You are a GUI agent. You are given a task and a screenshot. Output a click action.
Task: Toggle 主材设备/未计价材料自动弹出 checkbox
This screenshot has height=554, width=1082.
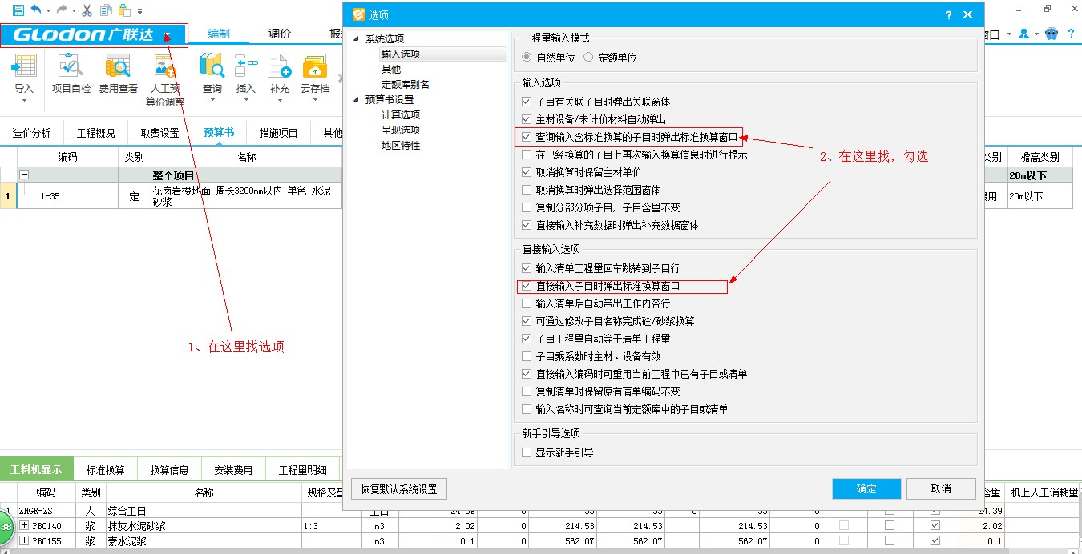527,119
